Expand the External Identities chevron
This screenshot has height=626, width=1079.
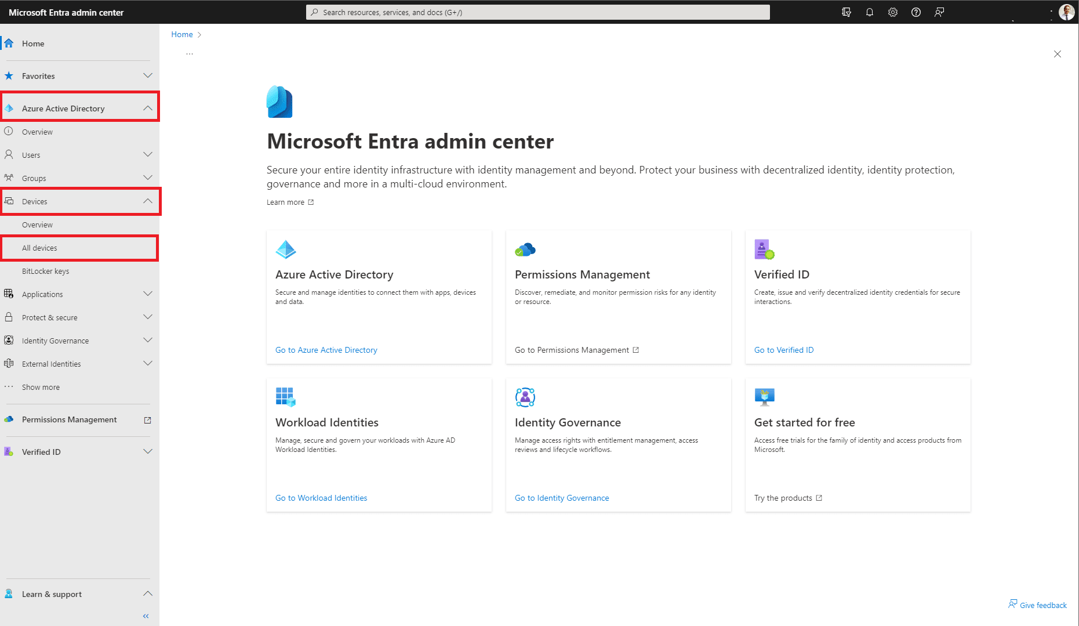click(x=148, y=364)
